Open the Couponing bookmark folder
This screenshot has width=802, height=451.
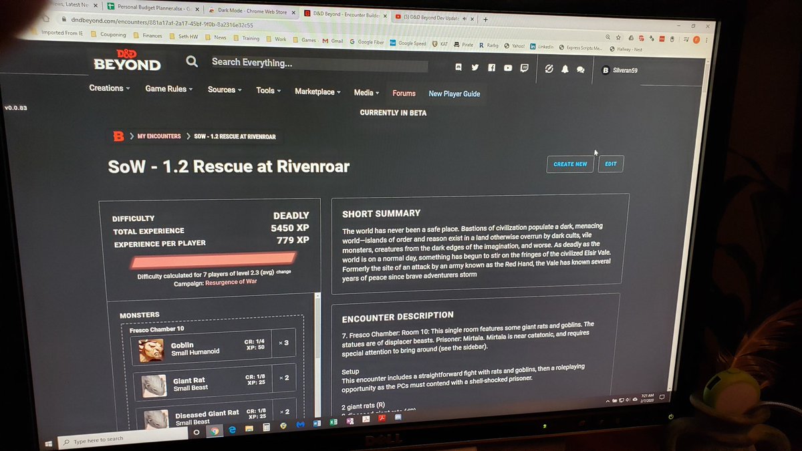point(108,34)
